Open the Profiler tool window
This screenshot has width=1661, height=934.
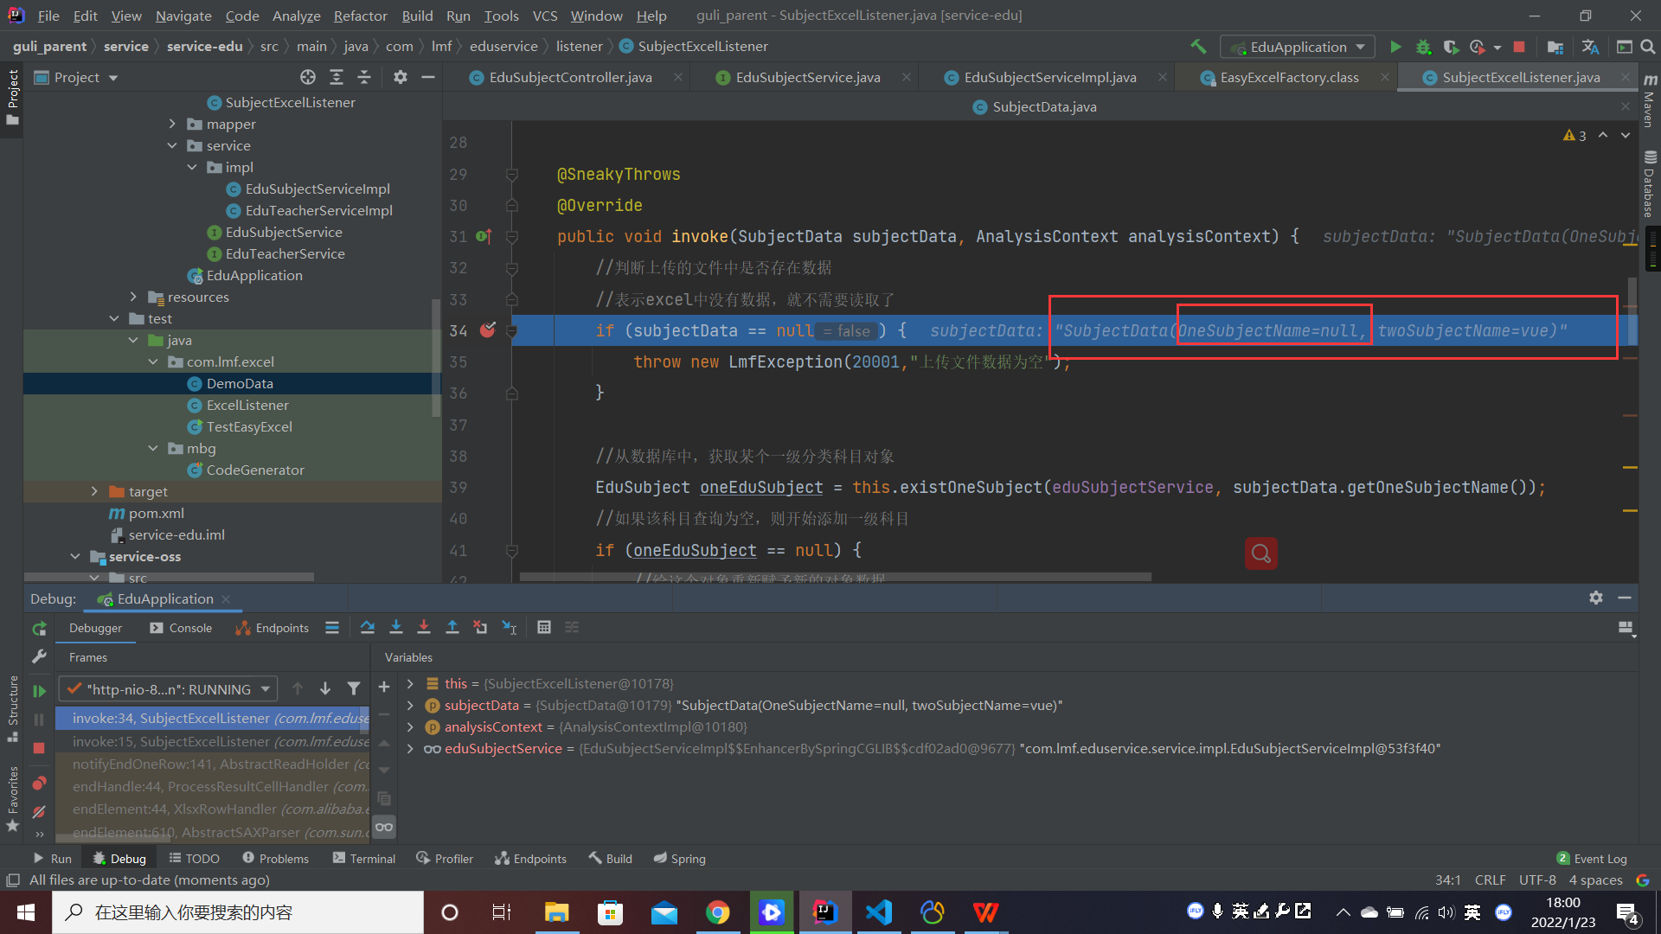point(445,859)
